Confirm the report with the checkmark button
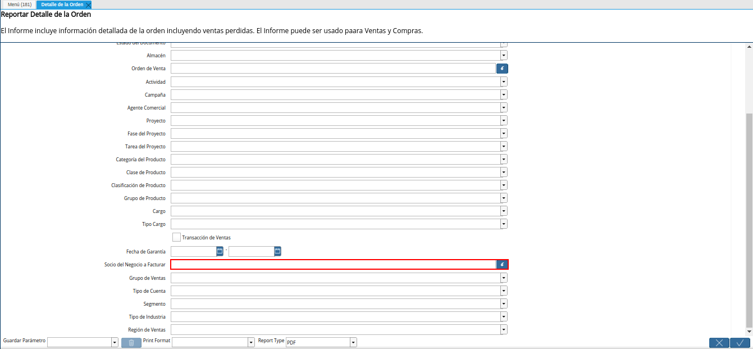 [740, 343]
